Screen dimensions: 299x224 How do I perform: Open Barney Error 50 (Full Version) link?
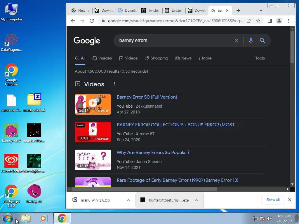click(x=147, y=97)
